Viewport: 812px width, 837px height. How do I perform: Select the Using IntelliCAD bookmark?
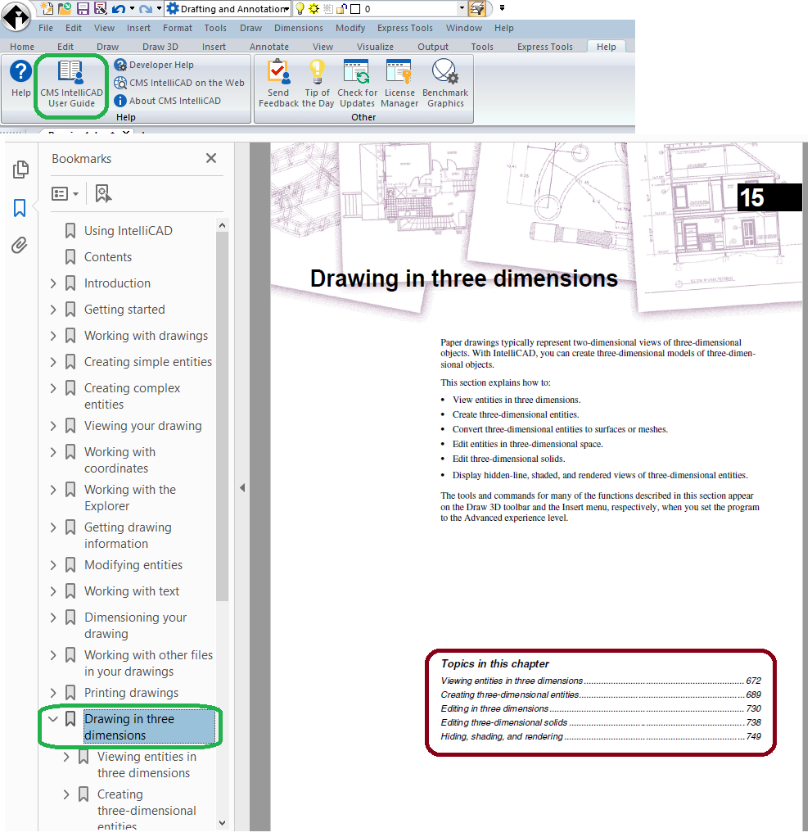(x=128, y=231)
